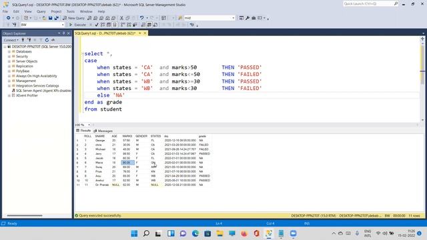Click the Navigate Backward icon in toolbar

[x=9, y=18]
